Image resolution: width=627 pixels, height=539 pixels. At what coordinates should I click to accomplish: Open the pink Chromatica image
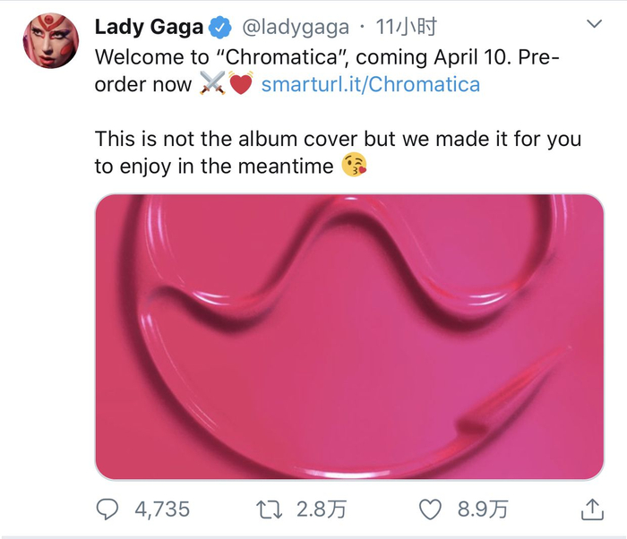click(349, 337)
